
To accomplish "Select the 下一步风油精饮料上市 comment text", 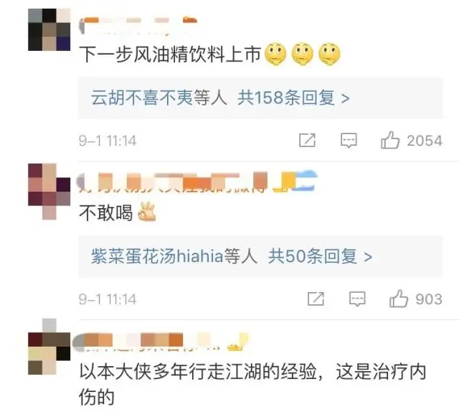I will (170, 55).
